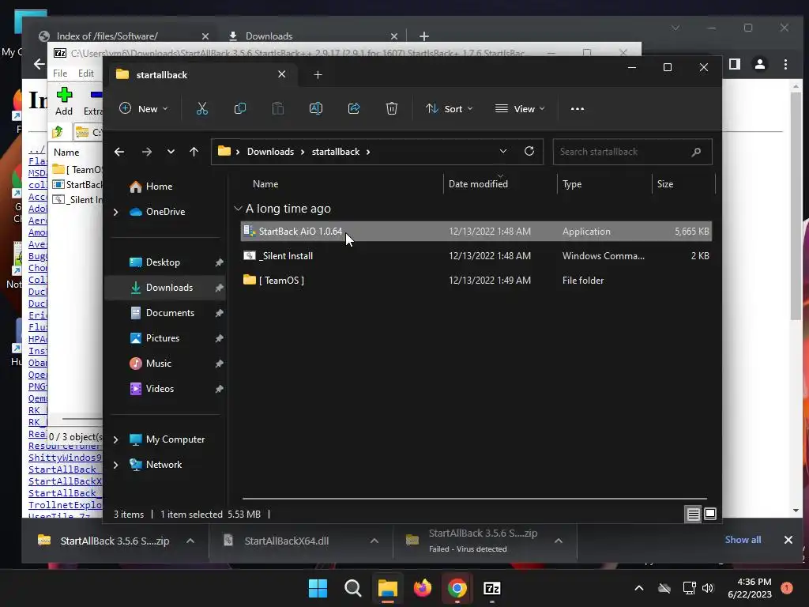The height and width of the screenshot is (607, 809).
Task: Open recent locations dropdown chevron
Action: [x=171, y=152]
